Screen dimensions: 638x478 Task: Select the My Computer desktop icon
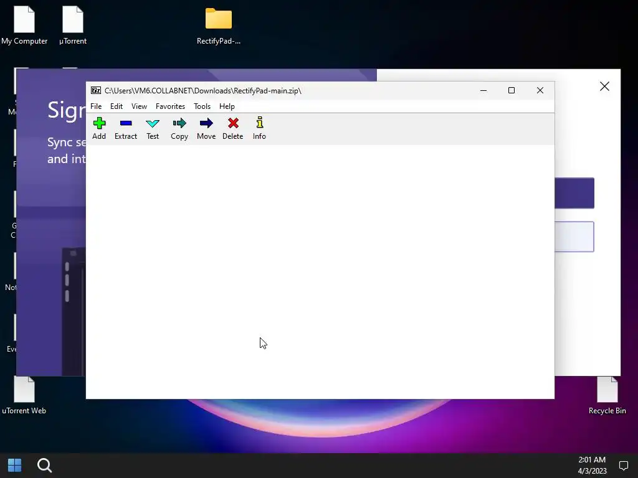click(24, 25)
